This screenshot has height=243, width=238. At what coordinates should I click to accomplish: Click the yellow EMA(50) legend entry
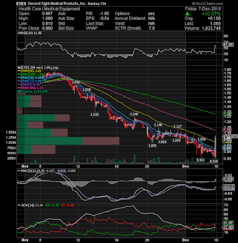point(30,71)
